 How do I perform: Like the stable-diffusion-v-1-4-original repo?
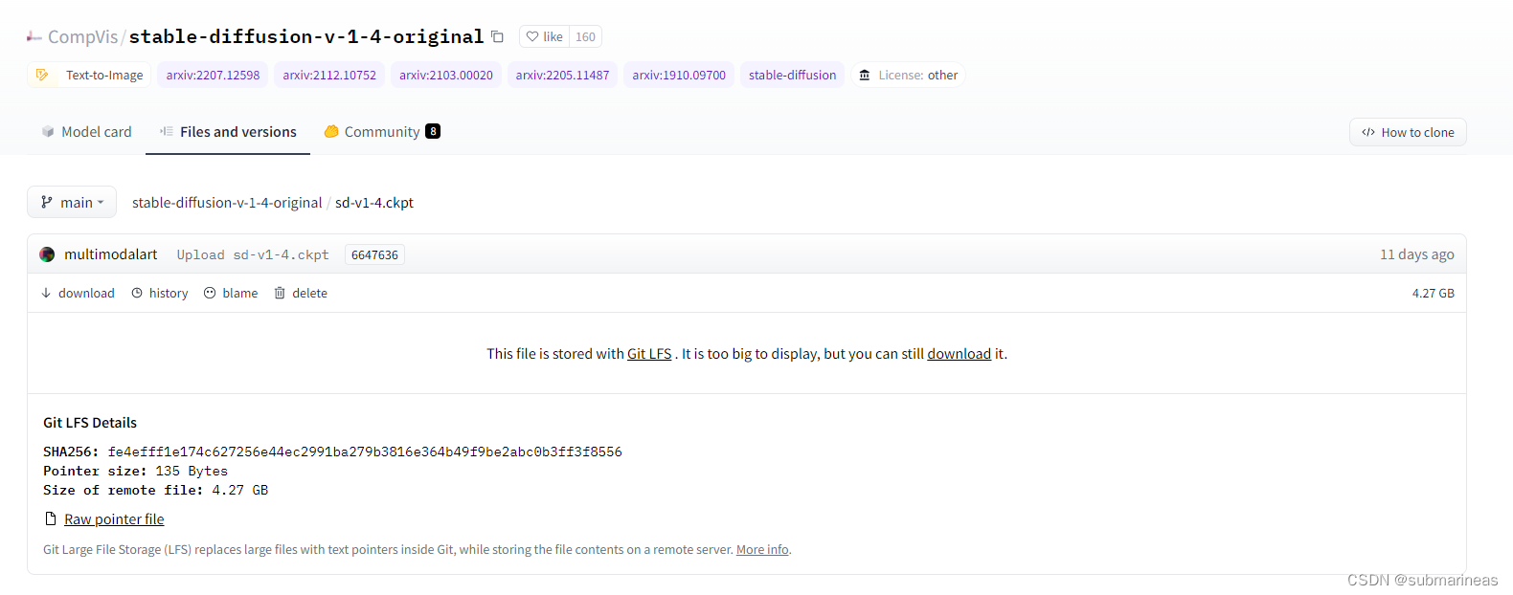coord(545,36)
